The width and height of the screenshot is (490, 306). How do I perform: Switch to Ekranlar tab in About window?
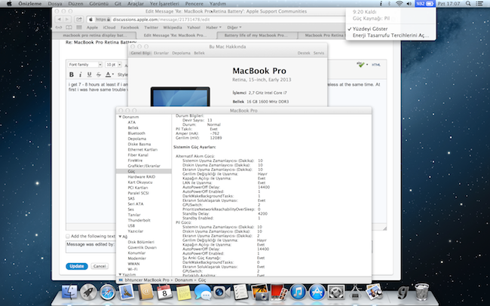pos(161,54)
